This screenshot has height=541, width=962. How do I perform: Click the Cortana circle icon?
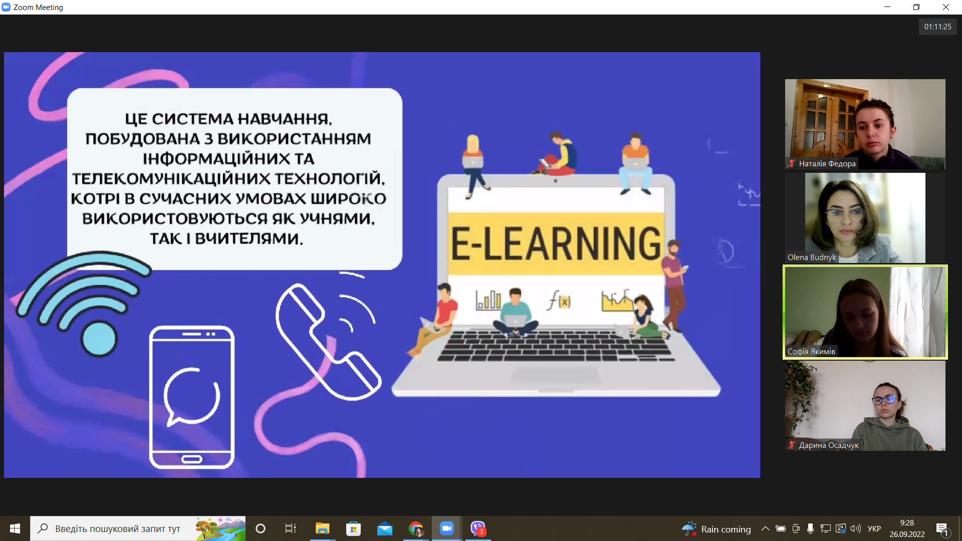click(x=261, y=528)
